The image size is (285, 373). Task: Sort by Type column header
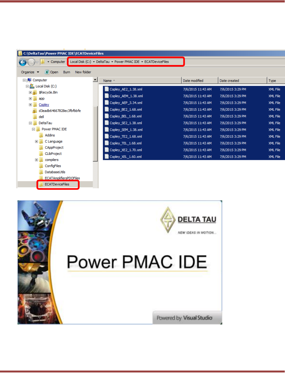click(276, 81)
